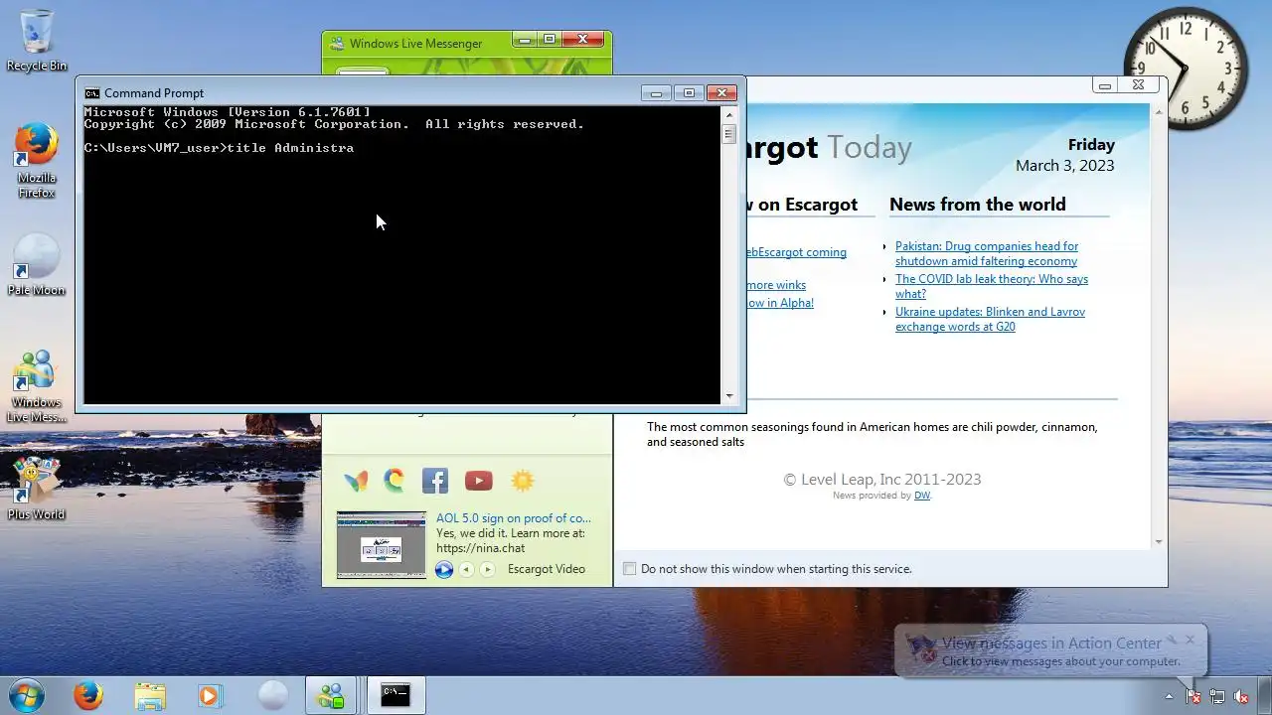The height and width of the screenshot is (715, 1272).
Task: Click the Command Prompt scrollbar thumb
Action: (729, 133)
